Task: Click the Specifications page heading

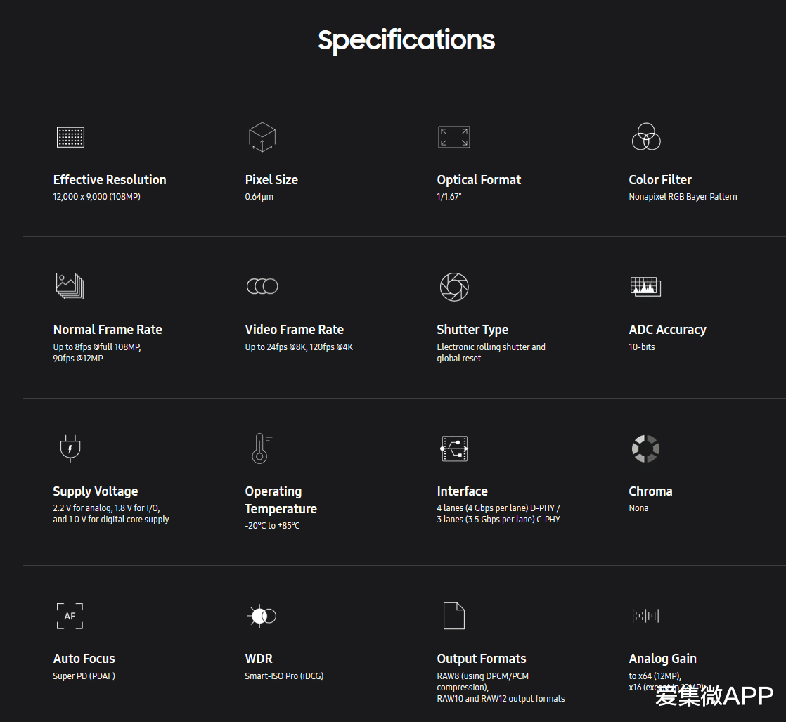Action: click(406, 40)
